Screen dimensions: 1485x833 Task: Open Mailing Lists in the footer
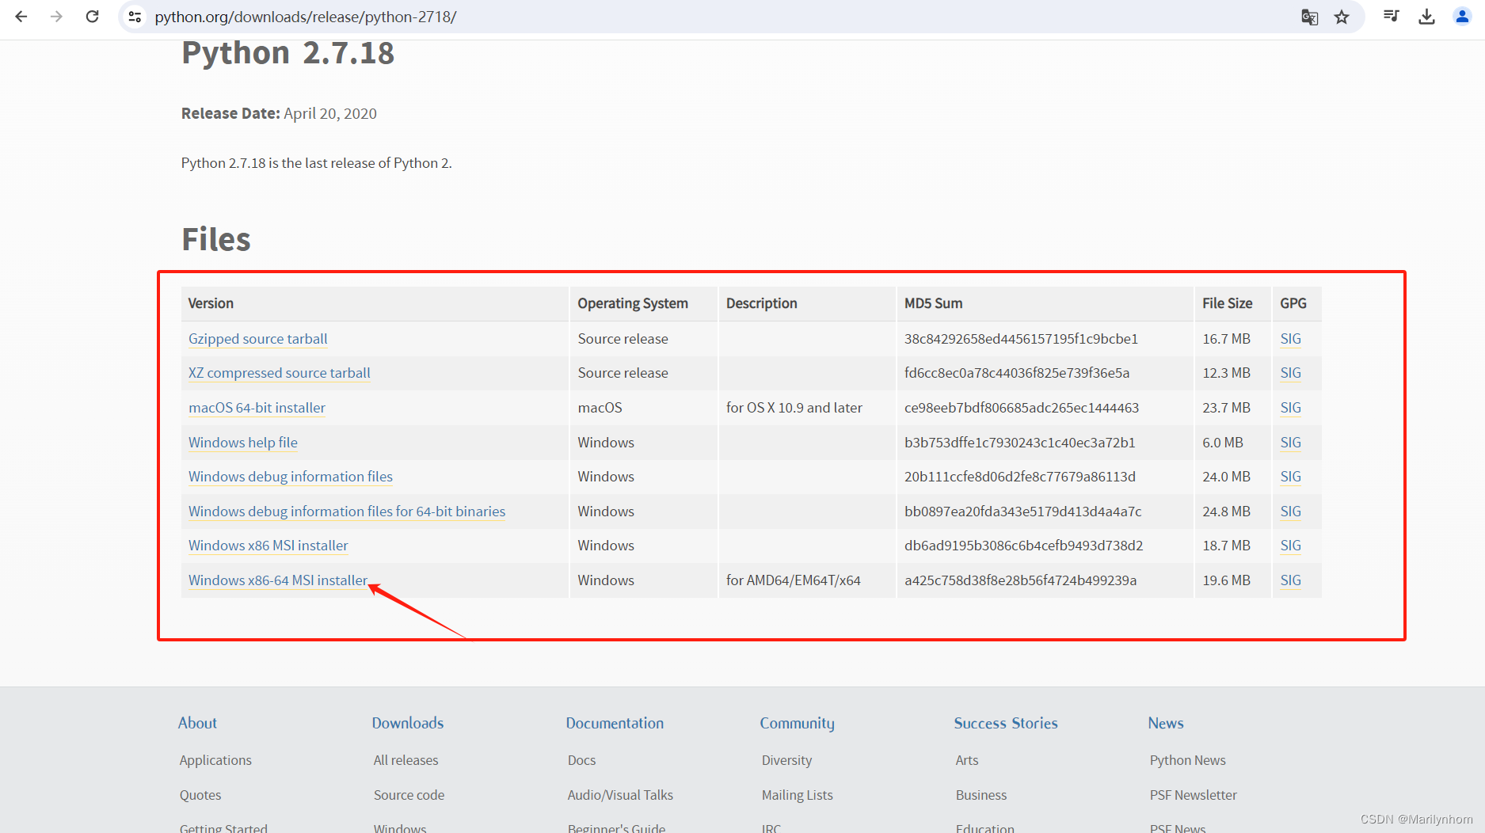(x=797, y=795)
